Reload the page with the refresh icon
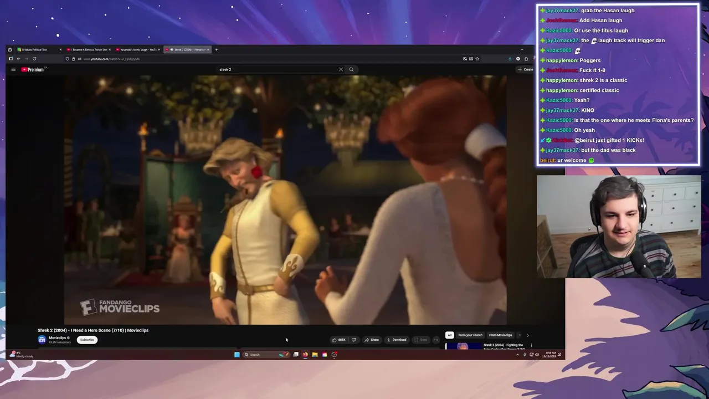Viewport: 709px width, 399px height. click(x=34, y=59)
